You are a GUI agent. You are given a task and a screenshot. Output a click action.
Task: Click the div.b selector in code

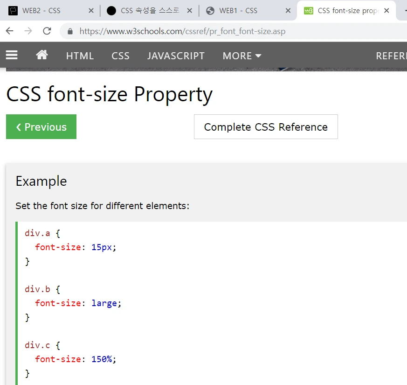[37, 289]
